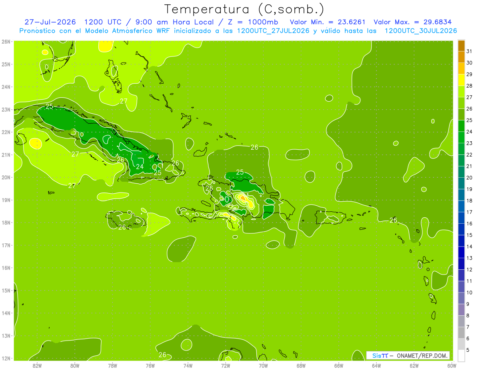Pick the gray swatch between 6 and 7
The image size is (480, 371).
[461, 333]
